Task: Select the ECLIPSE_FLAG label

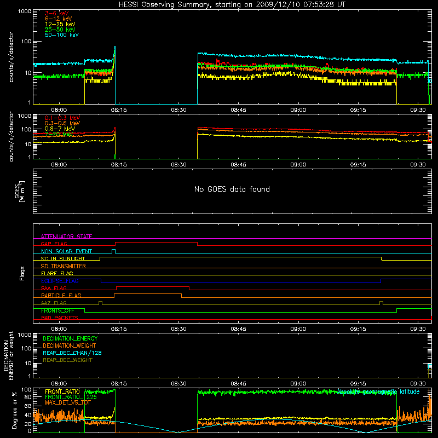Action: (x=60, y=281)
